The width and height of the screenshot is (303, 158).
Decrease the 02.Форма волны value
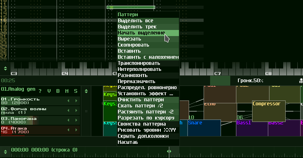tap(68, 111)
